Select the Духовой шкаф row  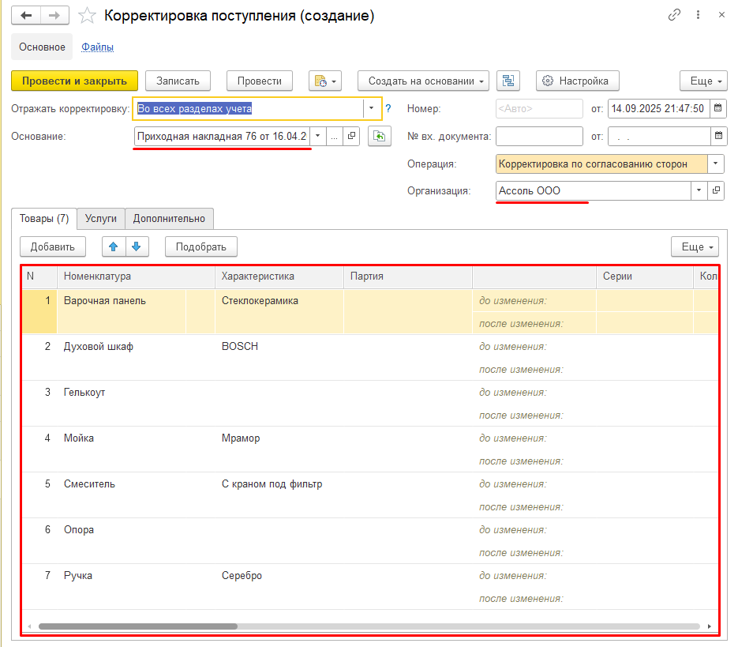pyautogui.click(x=370, y=358)
